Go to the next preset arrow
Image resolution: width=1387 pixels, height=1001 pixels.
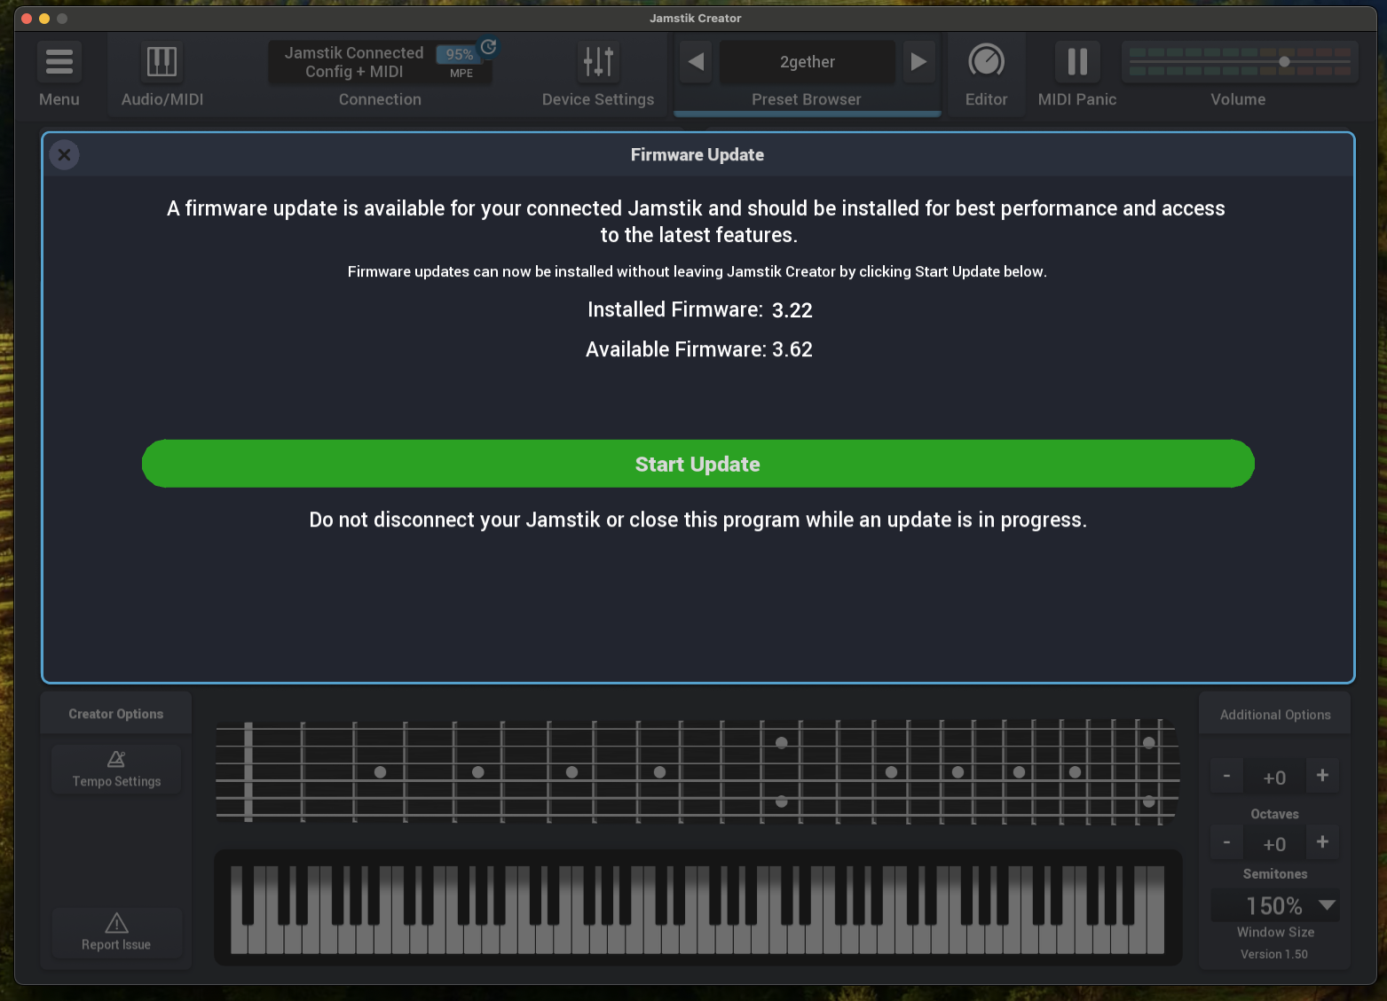[x=918, y=62]
